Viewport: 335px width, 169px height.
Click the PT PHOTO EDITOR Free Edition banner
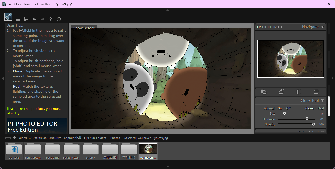(x=37, y=126)
